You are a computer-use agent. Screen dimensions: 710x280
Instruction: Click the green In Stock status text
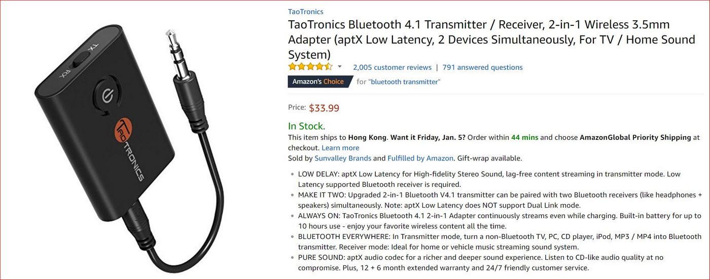tap(306, 126)
